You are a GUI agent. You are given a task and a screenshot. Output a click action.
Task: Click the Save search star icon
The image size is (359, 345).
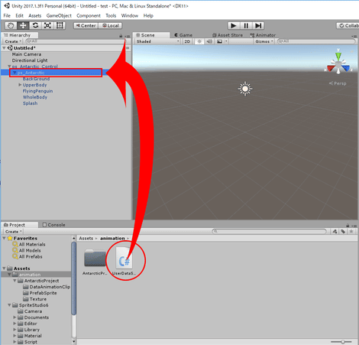click(x=351, y=232)
